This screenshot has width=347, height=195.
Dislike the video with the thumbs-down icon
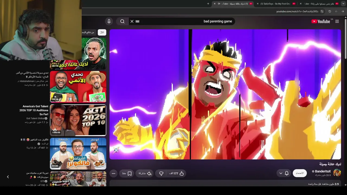pyautogui.click(x=161, y=173)
